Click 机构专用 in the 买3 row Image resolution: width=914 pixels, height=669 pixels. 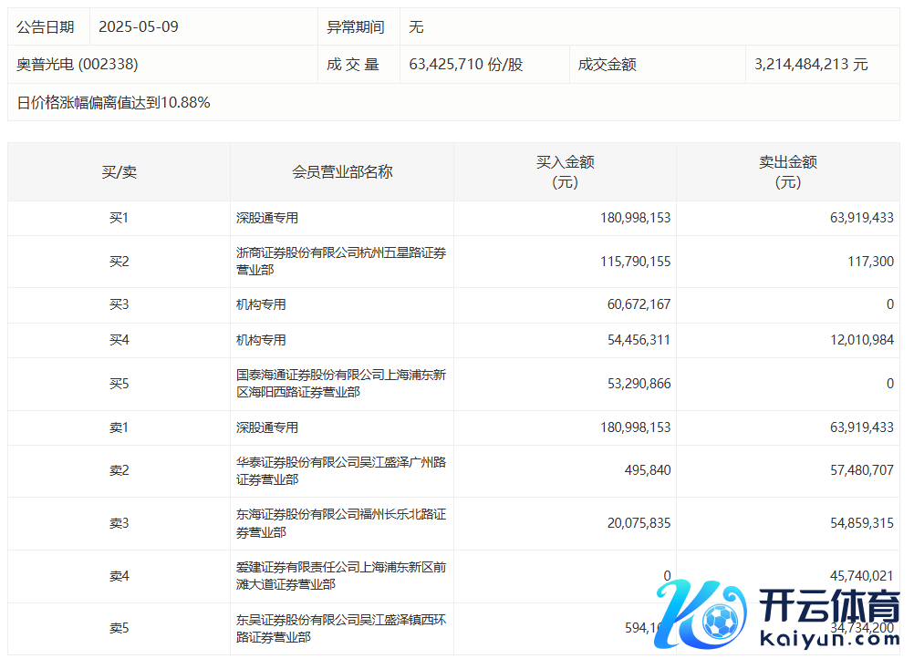point(261,304)
